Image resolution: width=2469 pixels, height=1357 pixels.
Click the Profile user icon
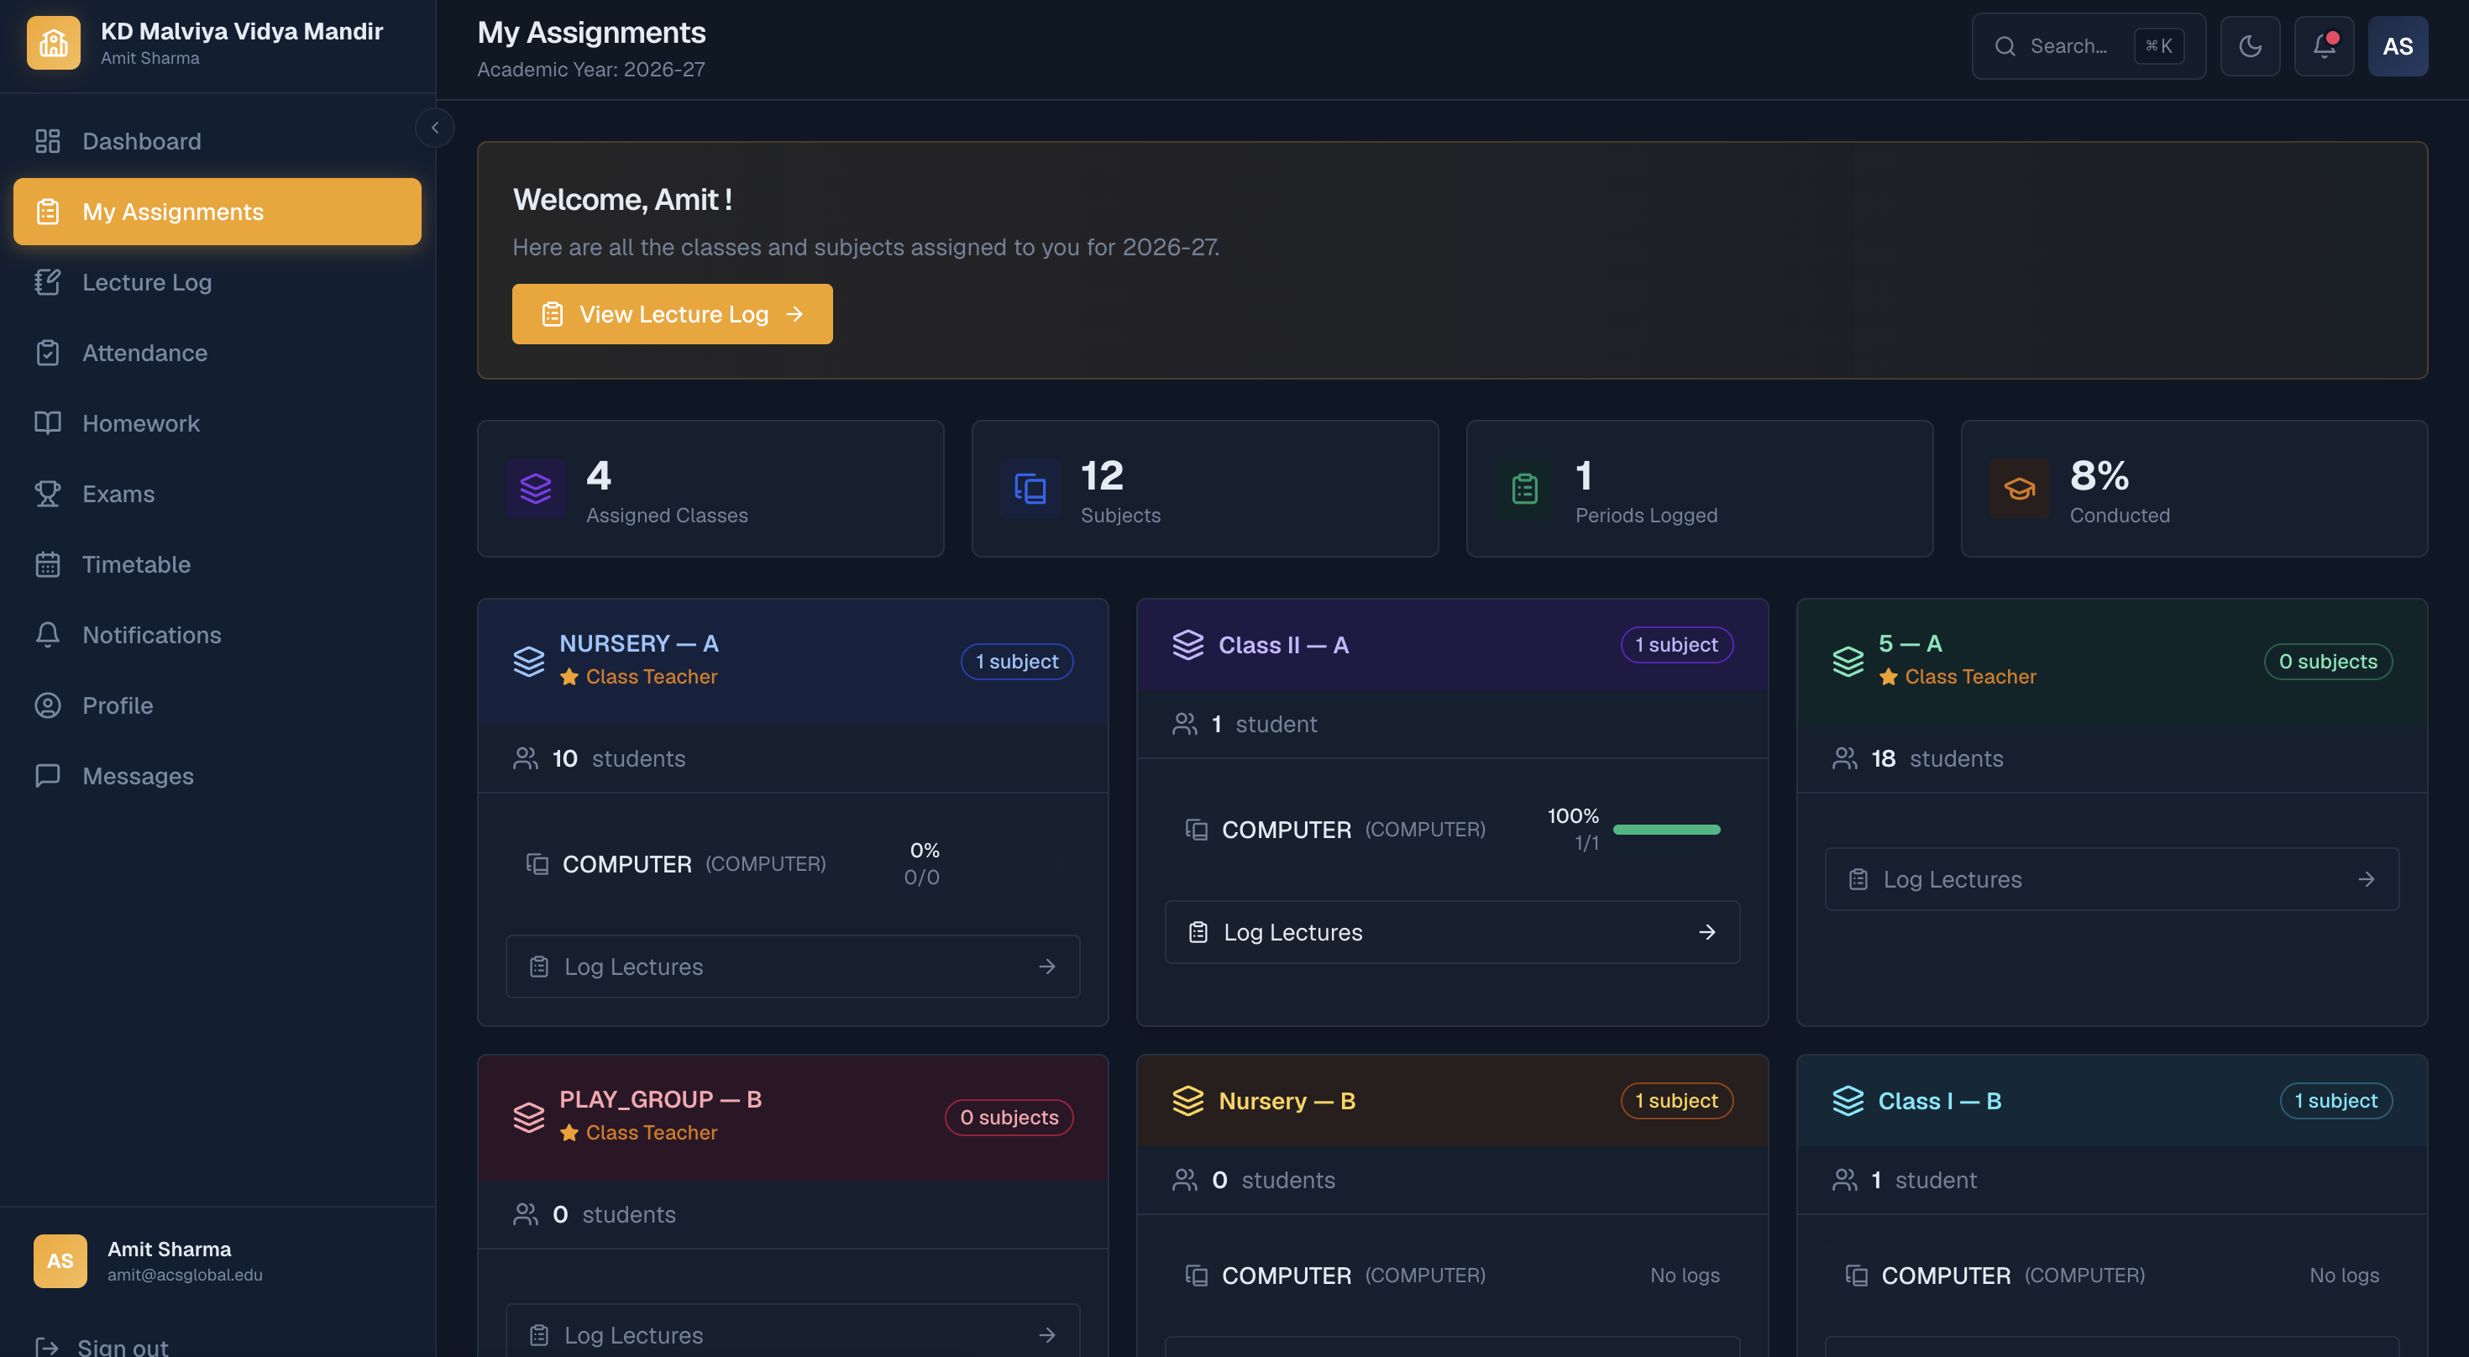click(48, 705)
